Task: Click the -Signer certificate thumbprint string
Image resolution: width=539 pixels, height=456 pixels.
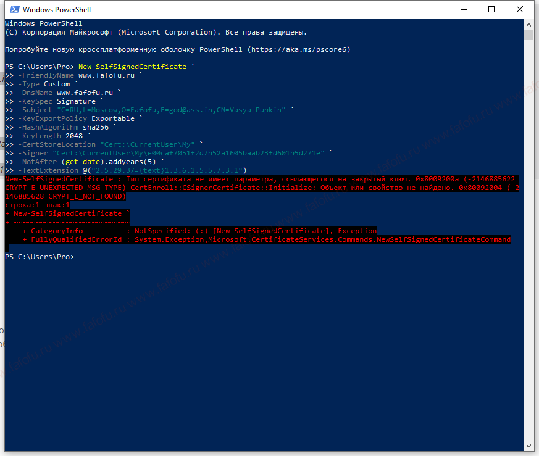Action: 188,153
